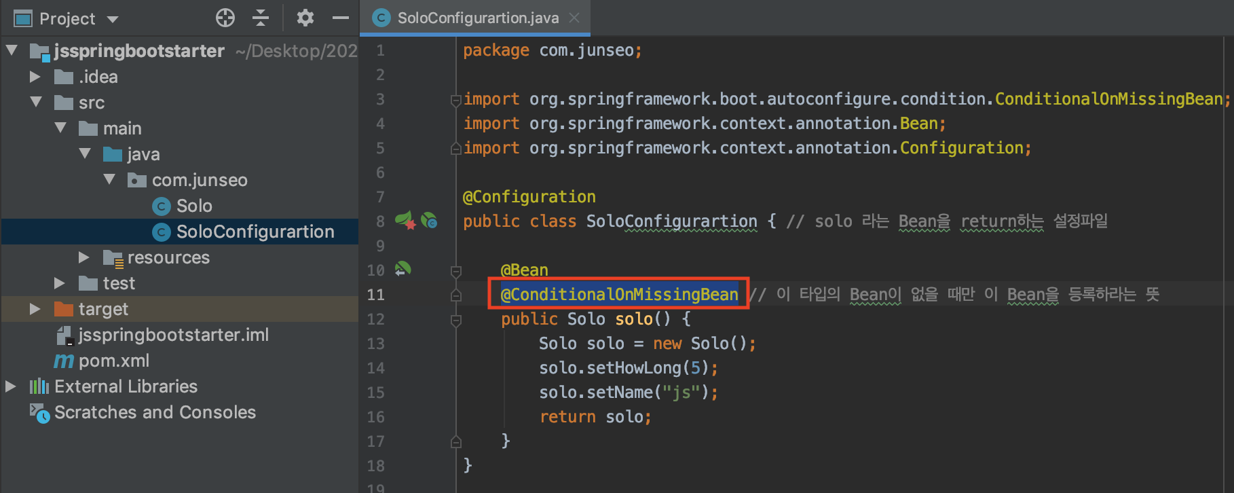Toggle fold end marker at line 17
Screen dimensions: 1234x493
point(456,441)
